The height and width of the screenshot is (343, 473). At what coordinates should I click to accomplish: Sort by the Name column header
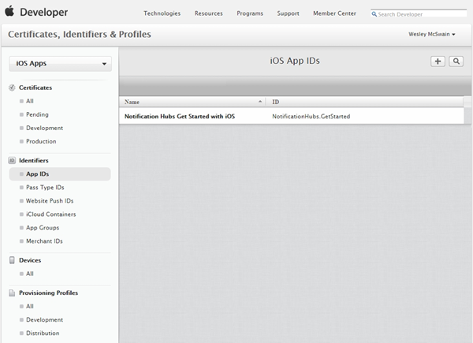tap(132, 102)
